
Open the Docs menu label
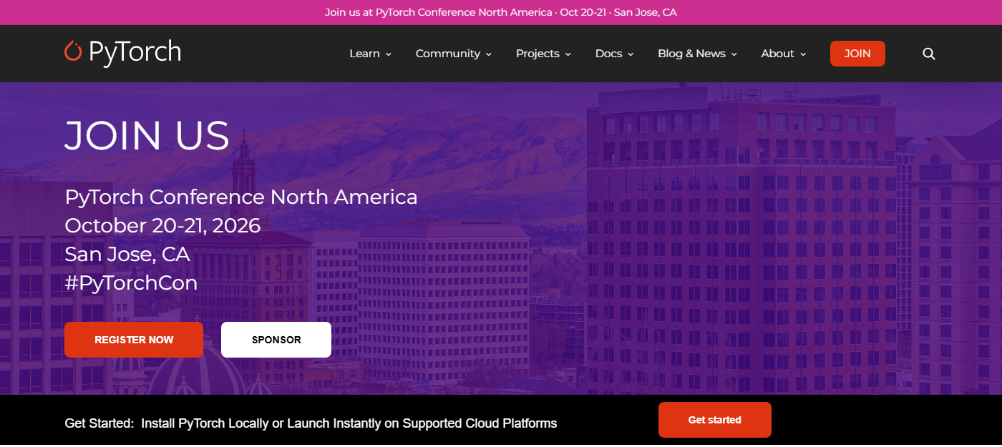(608, 54)
